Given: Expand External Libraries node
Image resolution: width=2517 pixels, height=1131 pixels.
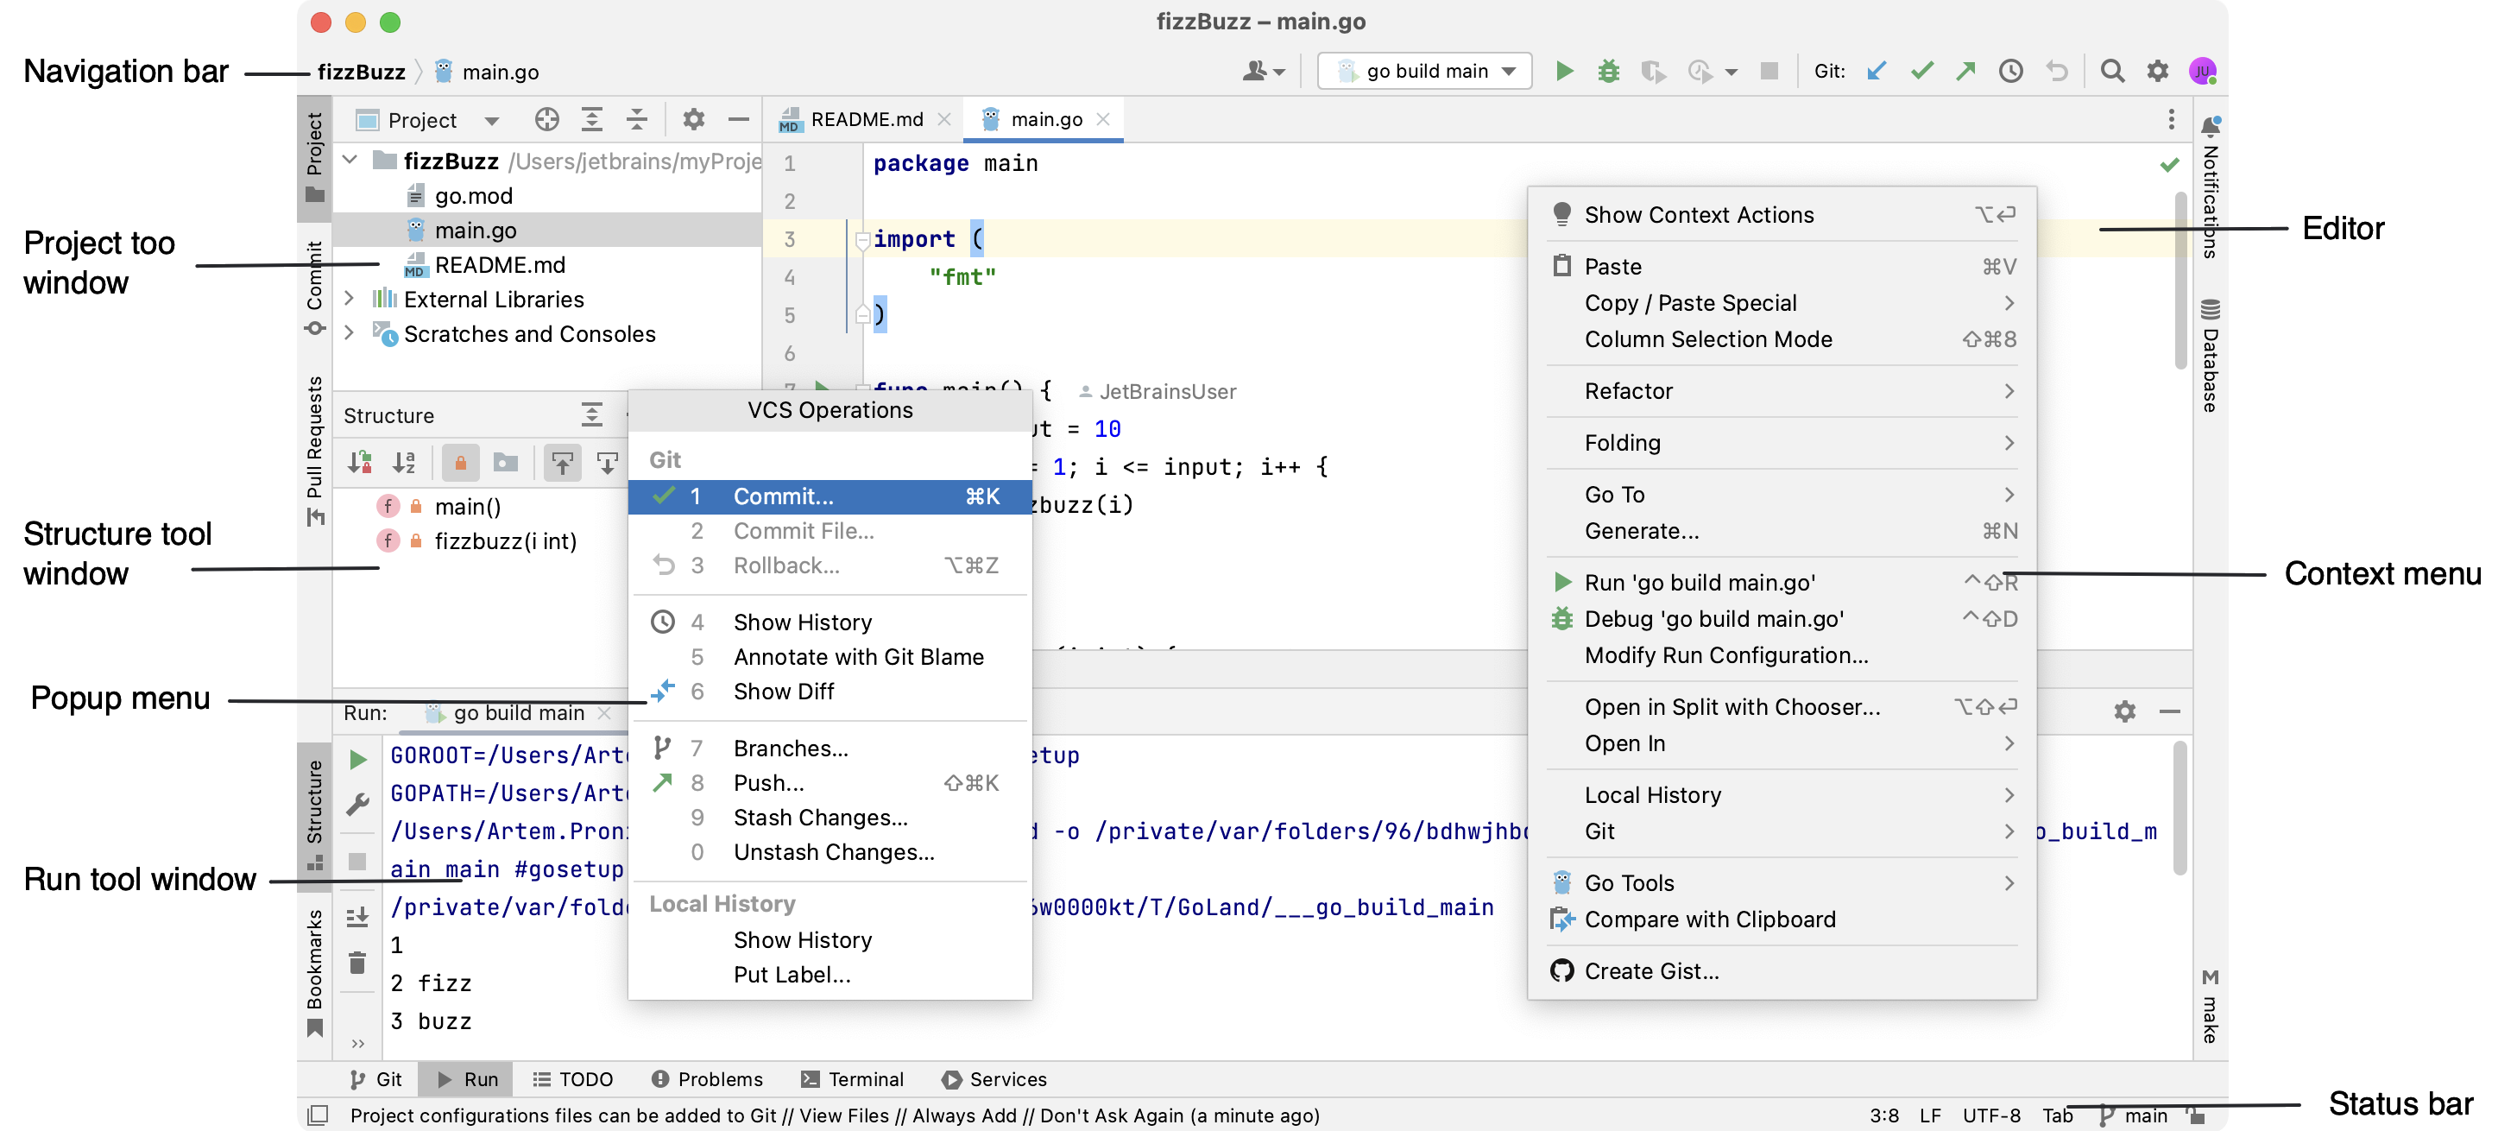Looking at the screenshot, I should pos(349,299).
